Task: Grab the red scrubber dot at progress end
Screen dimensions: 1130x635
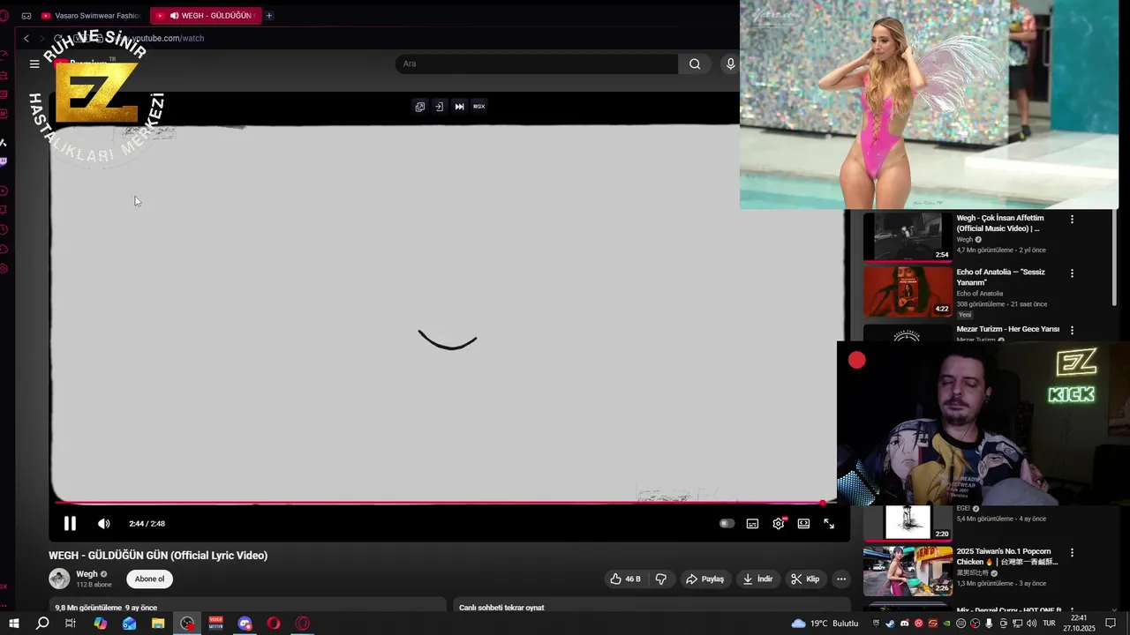Action: click(823, 503)
